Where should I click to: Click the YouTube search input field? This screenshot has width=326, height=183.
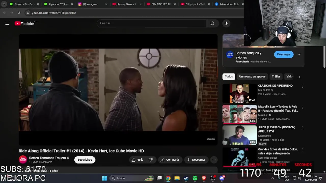click(151, 23)
